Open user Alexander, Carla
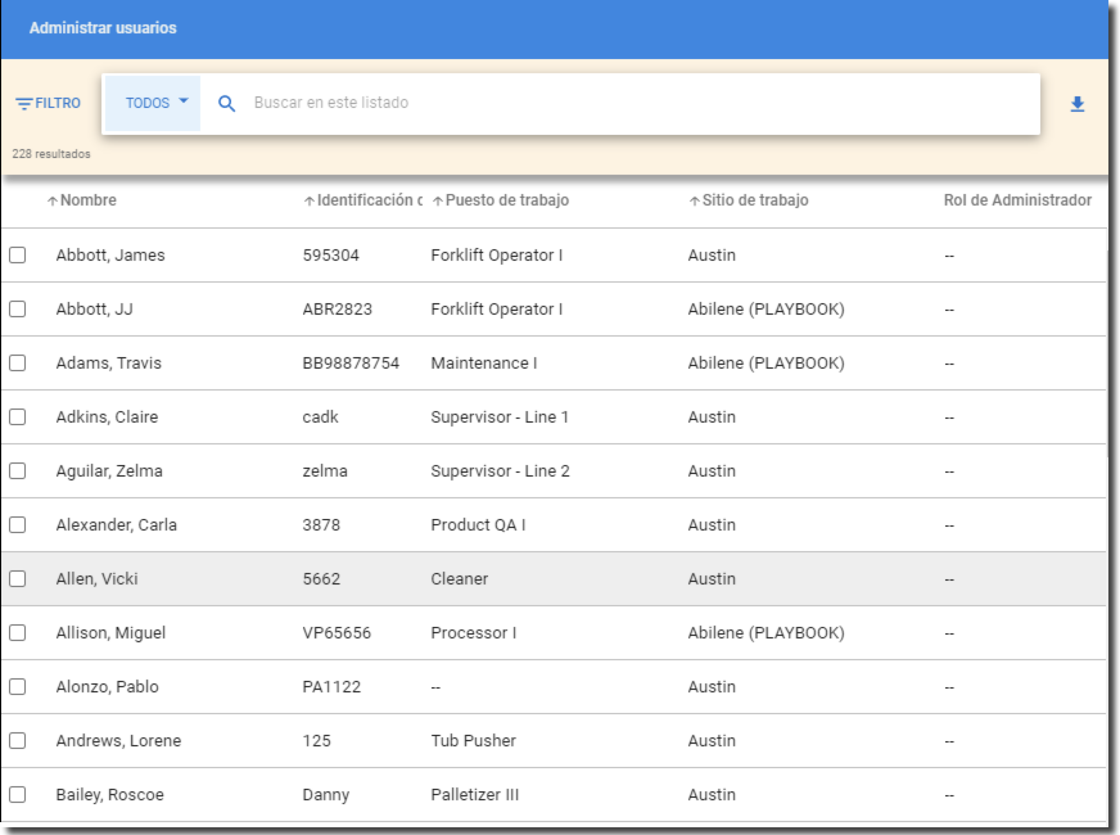The height and width of the screenshot is (835, 1120). tap(116, 525)
